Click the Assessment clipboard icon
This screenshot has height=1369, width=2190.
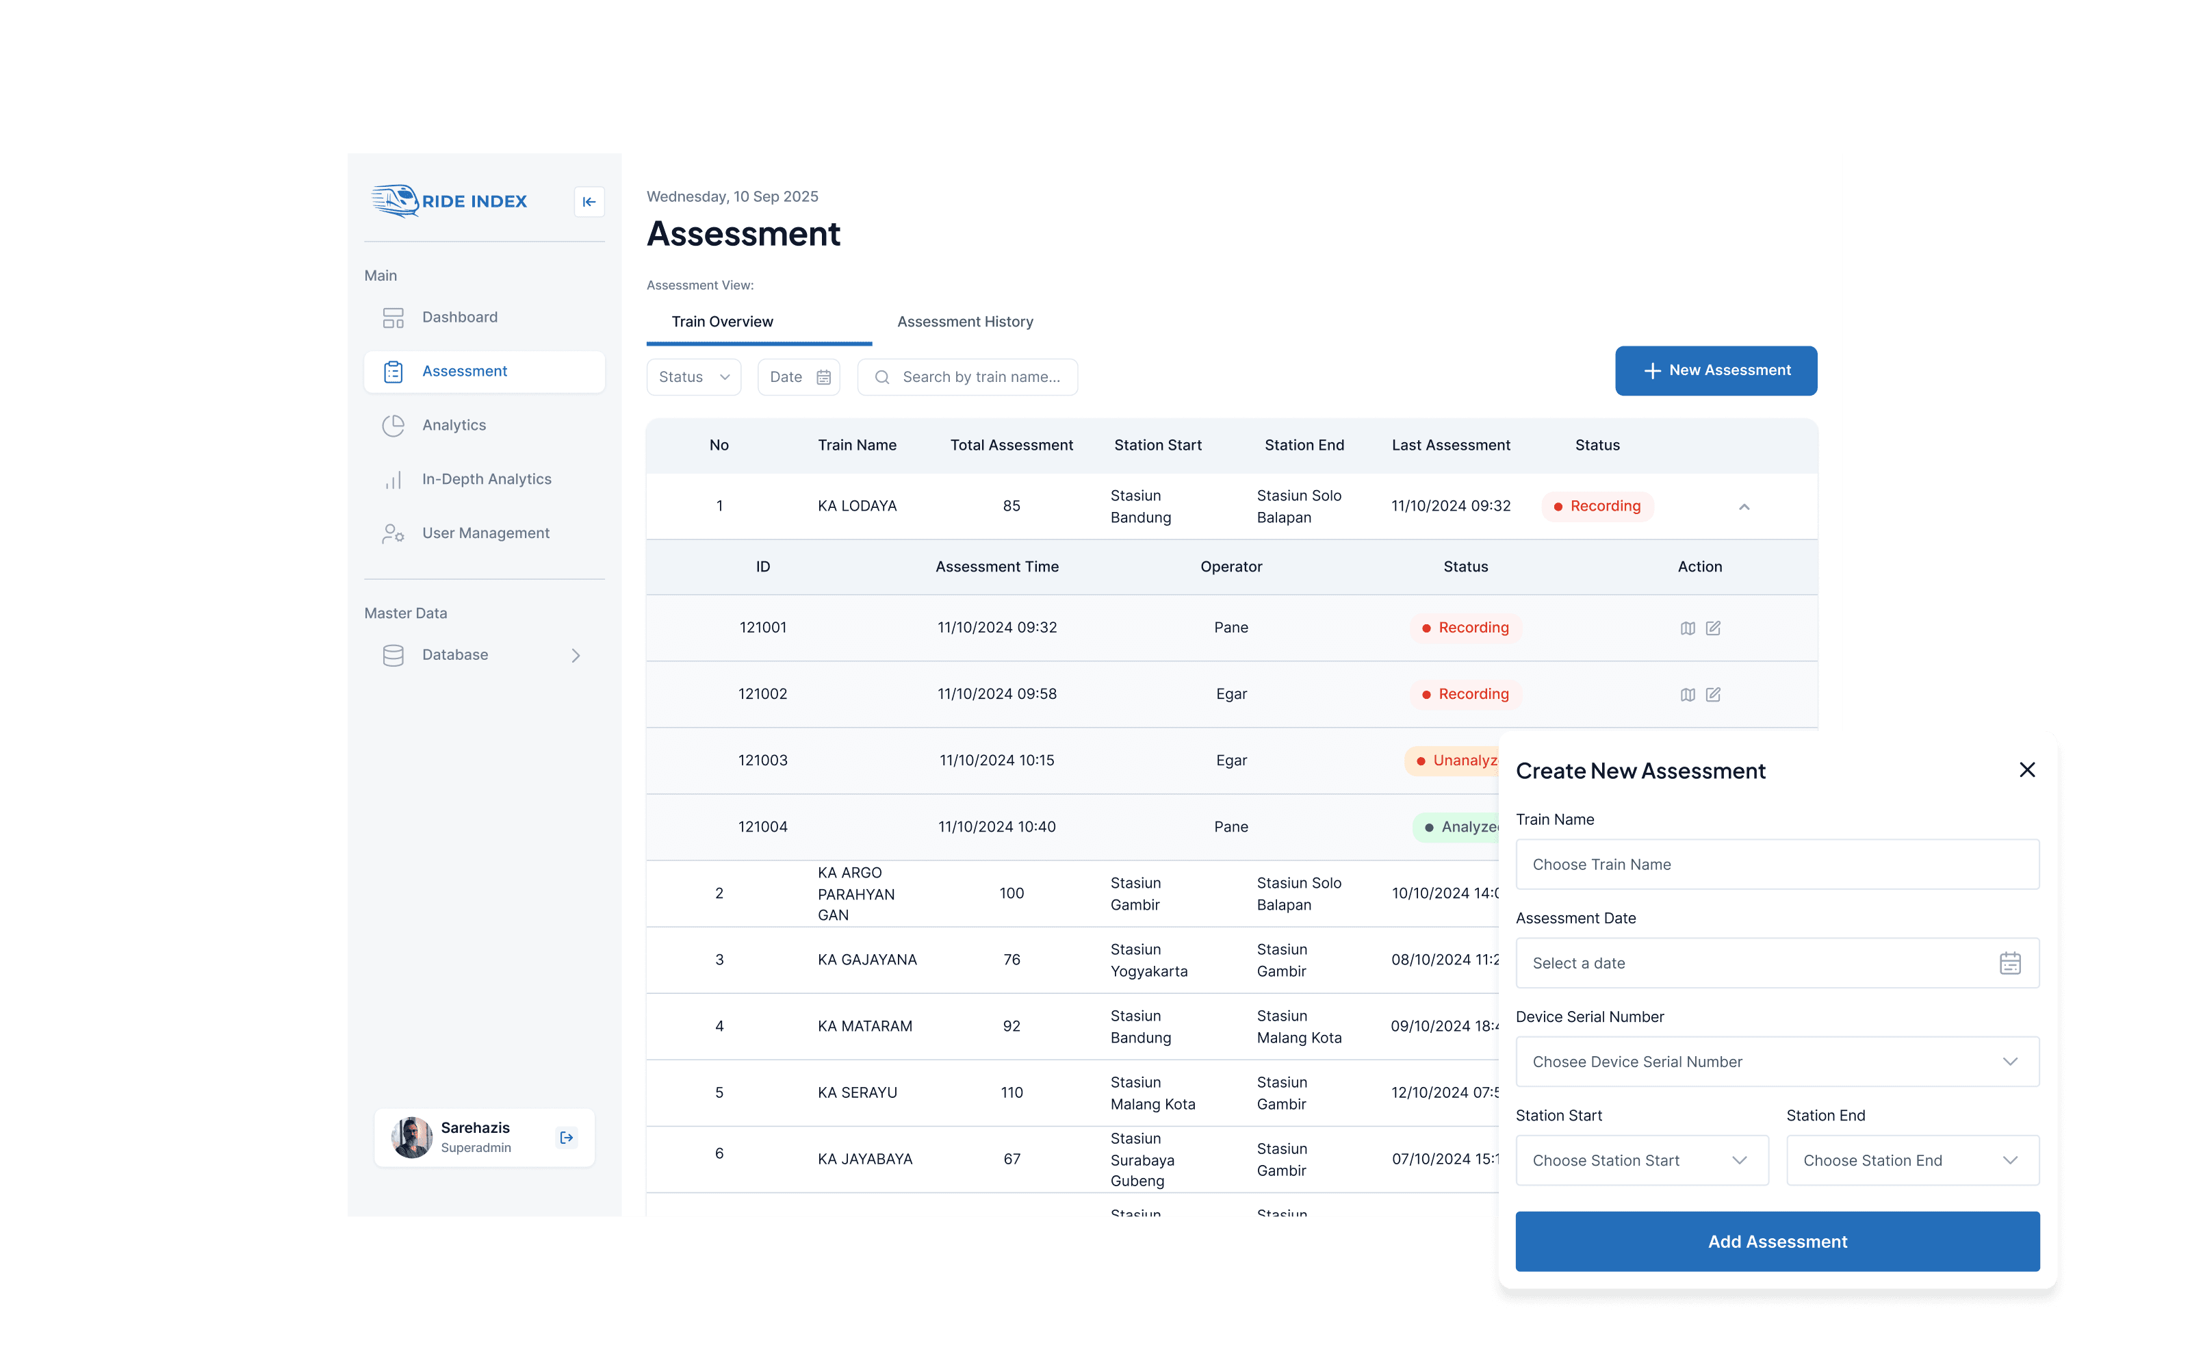coord(393,371)
